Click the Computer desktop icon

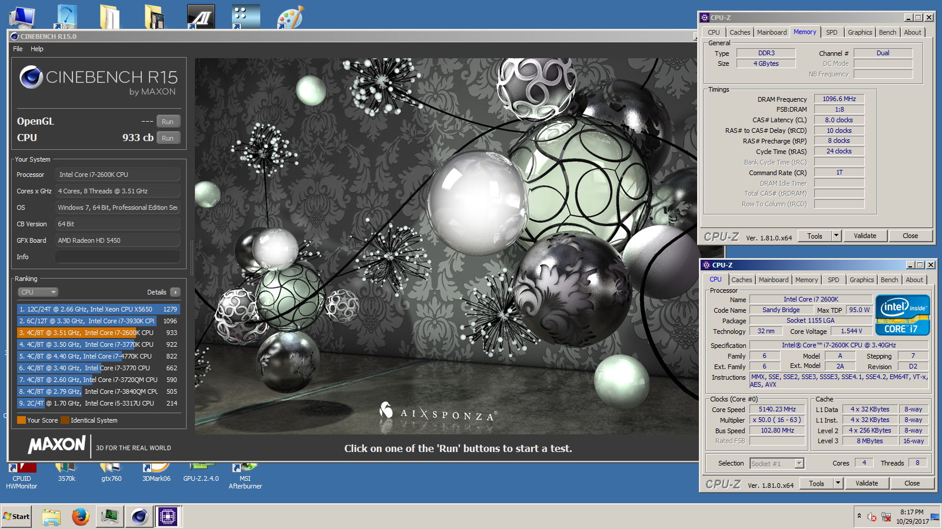click(x=22, y=16)
